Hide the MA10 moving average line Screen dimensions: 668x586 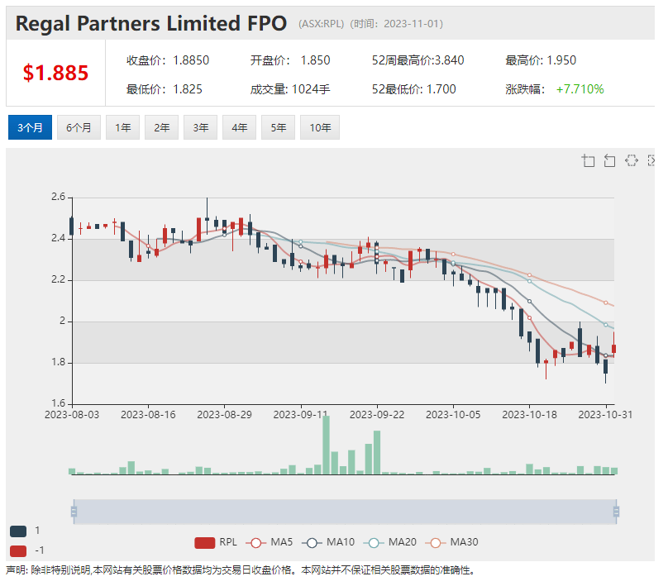pyautogui.click(x=330, y=542)
